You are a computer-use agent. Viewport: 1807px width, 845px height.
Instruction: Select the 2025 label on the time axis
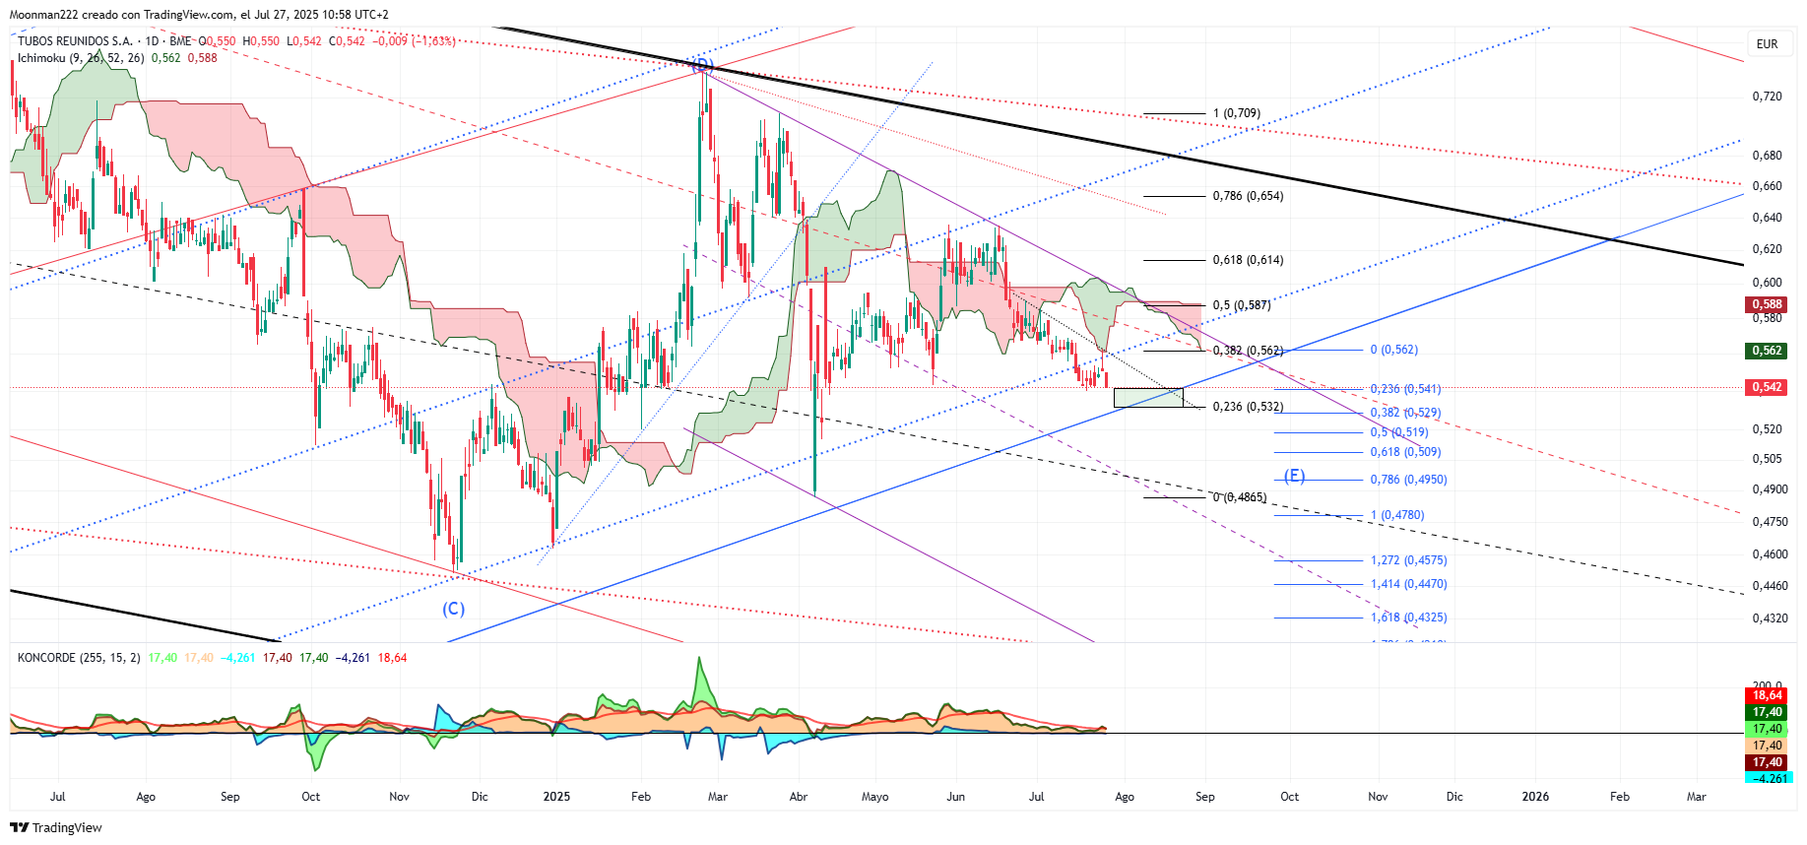tap(556, 797)
